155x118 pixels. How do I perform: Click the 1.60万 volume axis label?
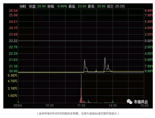tap(12, 96)
